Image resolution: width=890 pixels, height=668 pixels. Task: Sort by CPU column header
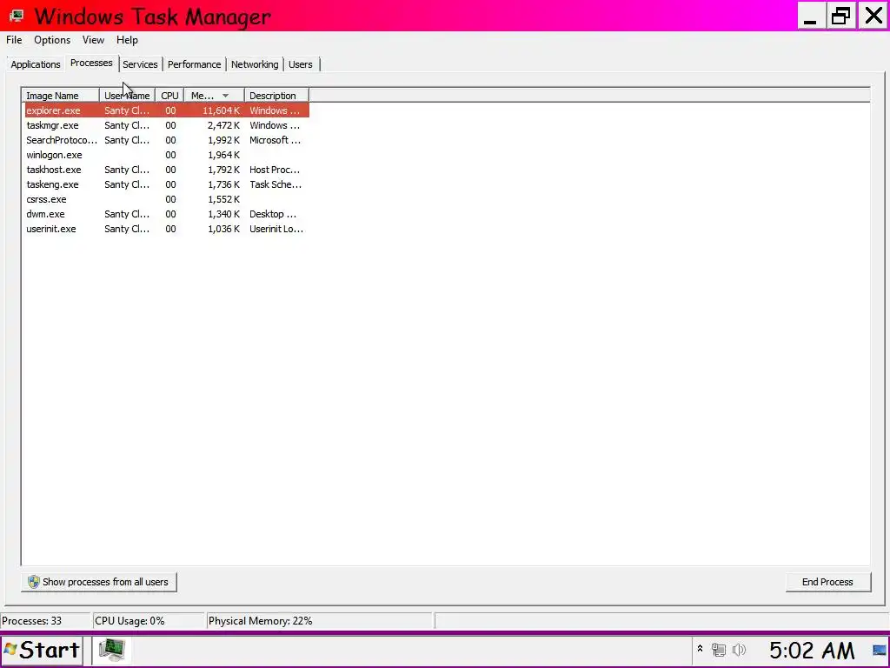coord(169,96)
